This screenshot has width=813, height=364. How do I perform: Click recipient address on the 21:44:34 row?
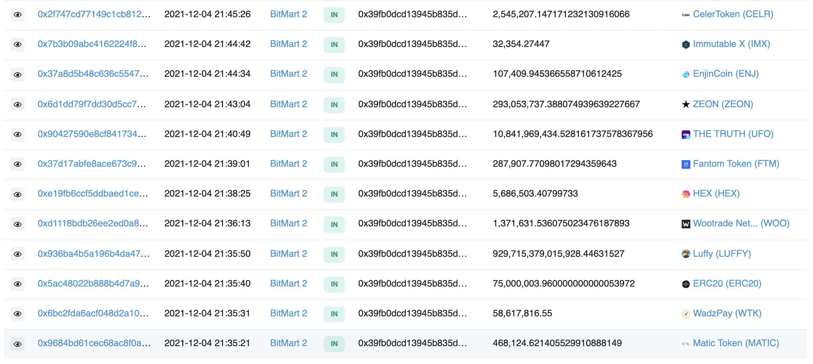412,74
